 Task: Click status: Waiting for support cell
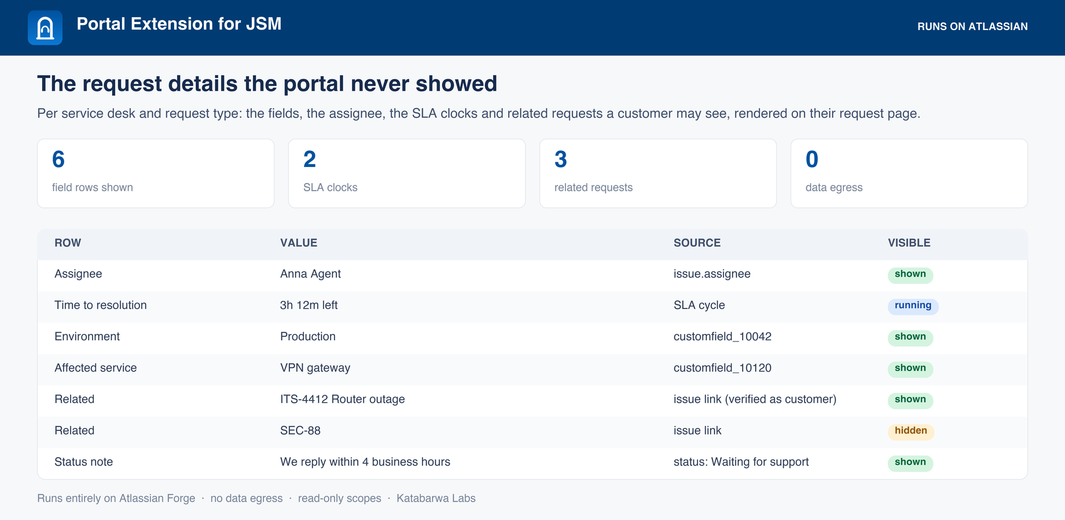(741, 462)
